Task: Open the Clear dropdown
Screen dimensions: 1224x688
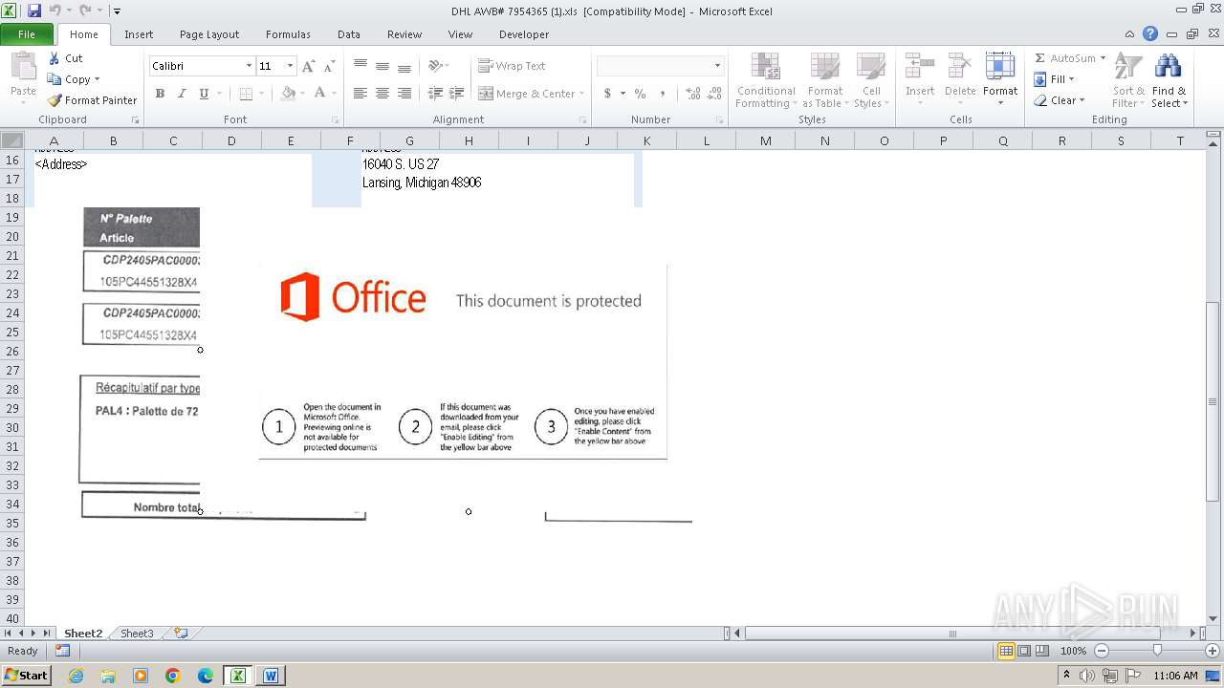Action: coord(1060,100)
